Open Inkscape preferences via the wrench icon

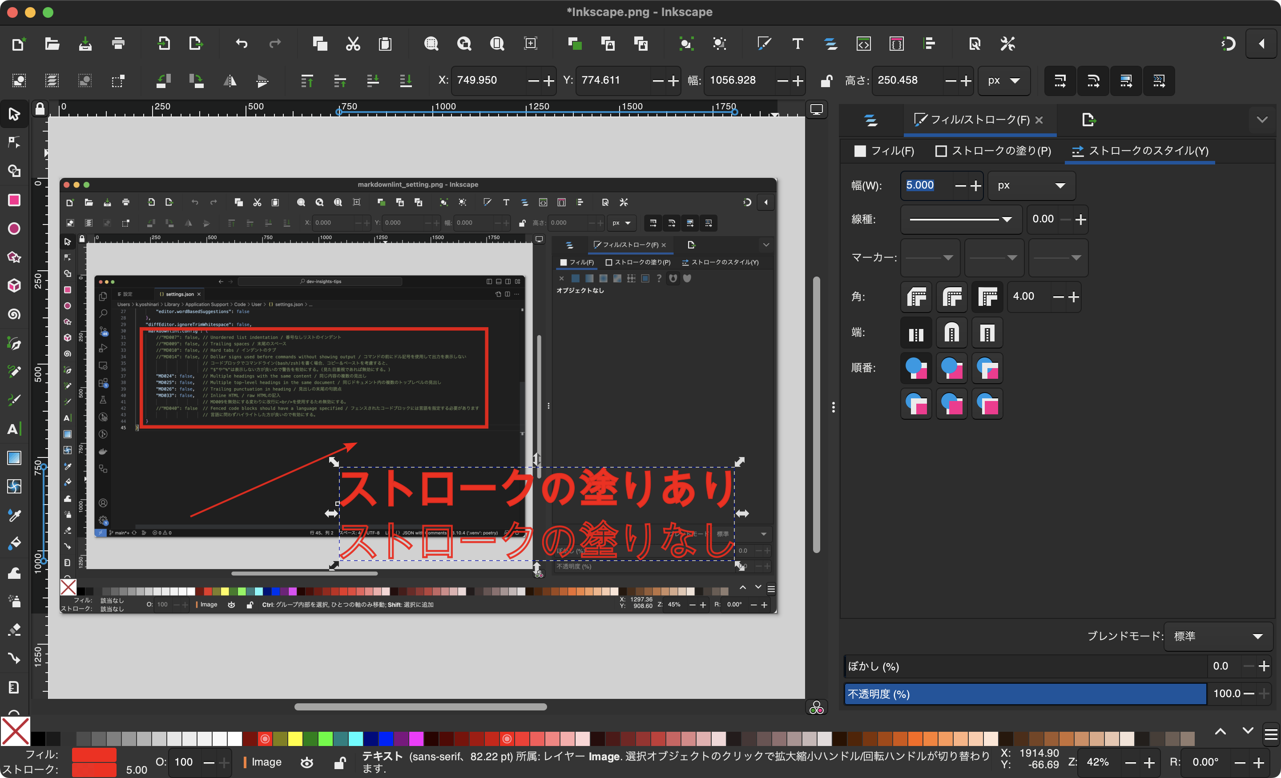pyautogui.click(x=1007, y=44)
